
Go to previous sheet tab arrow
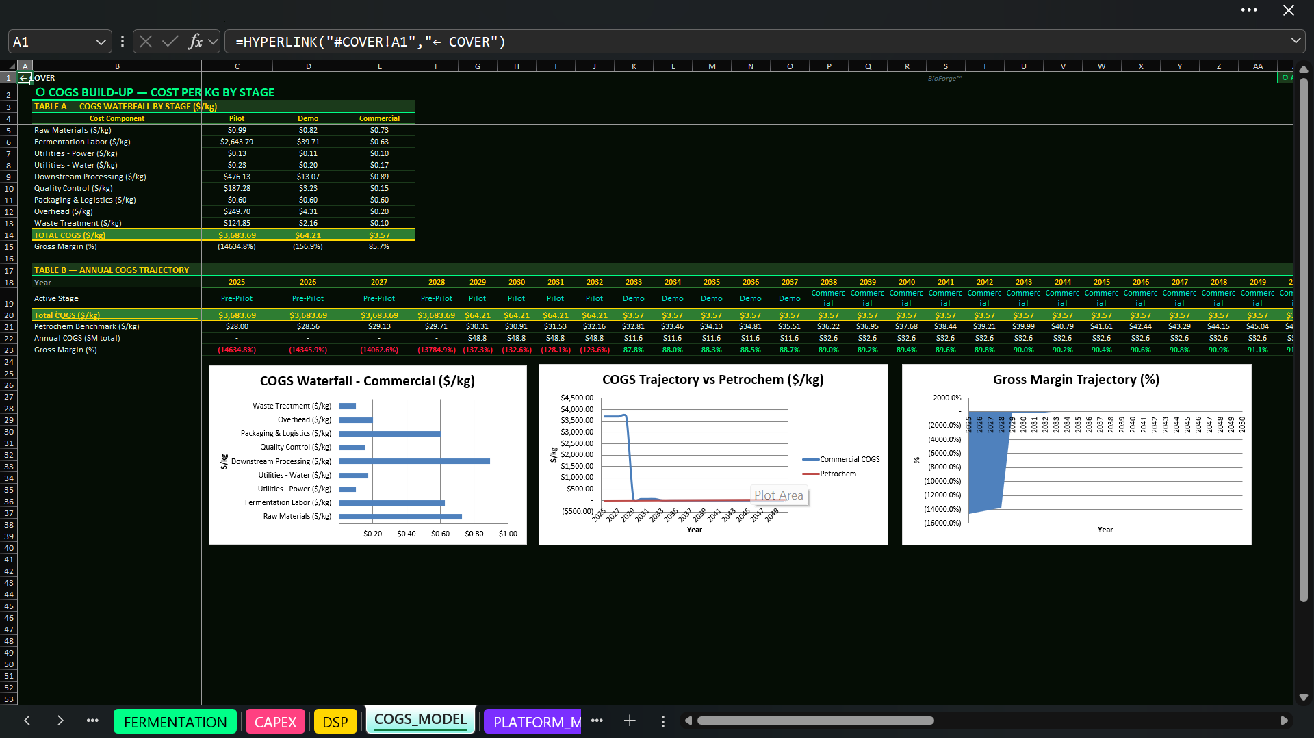27,721
